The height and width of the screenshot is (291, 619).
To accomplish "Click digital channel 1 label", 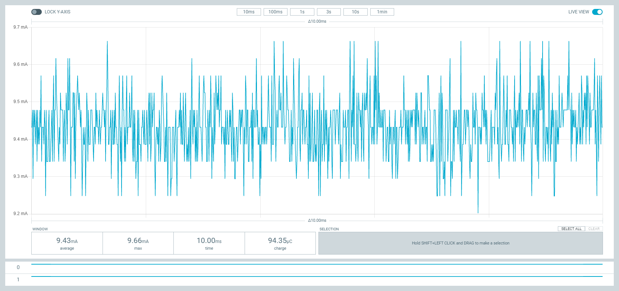I will 18,279.
